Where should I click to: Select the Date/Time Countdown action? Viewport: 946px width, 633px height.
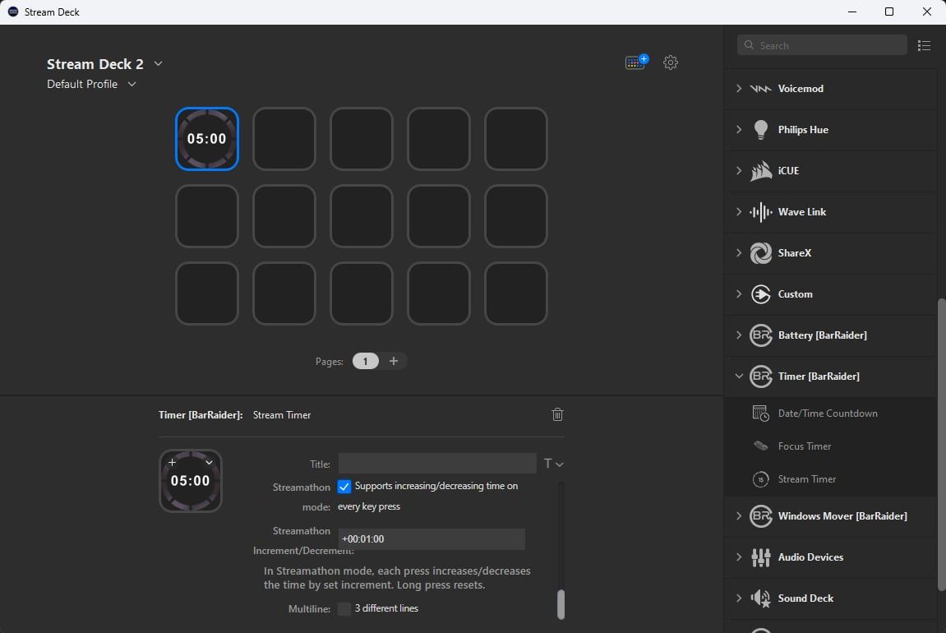827,414
